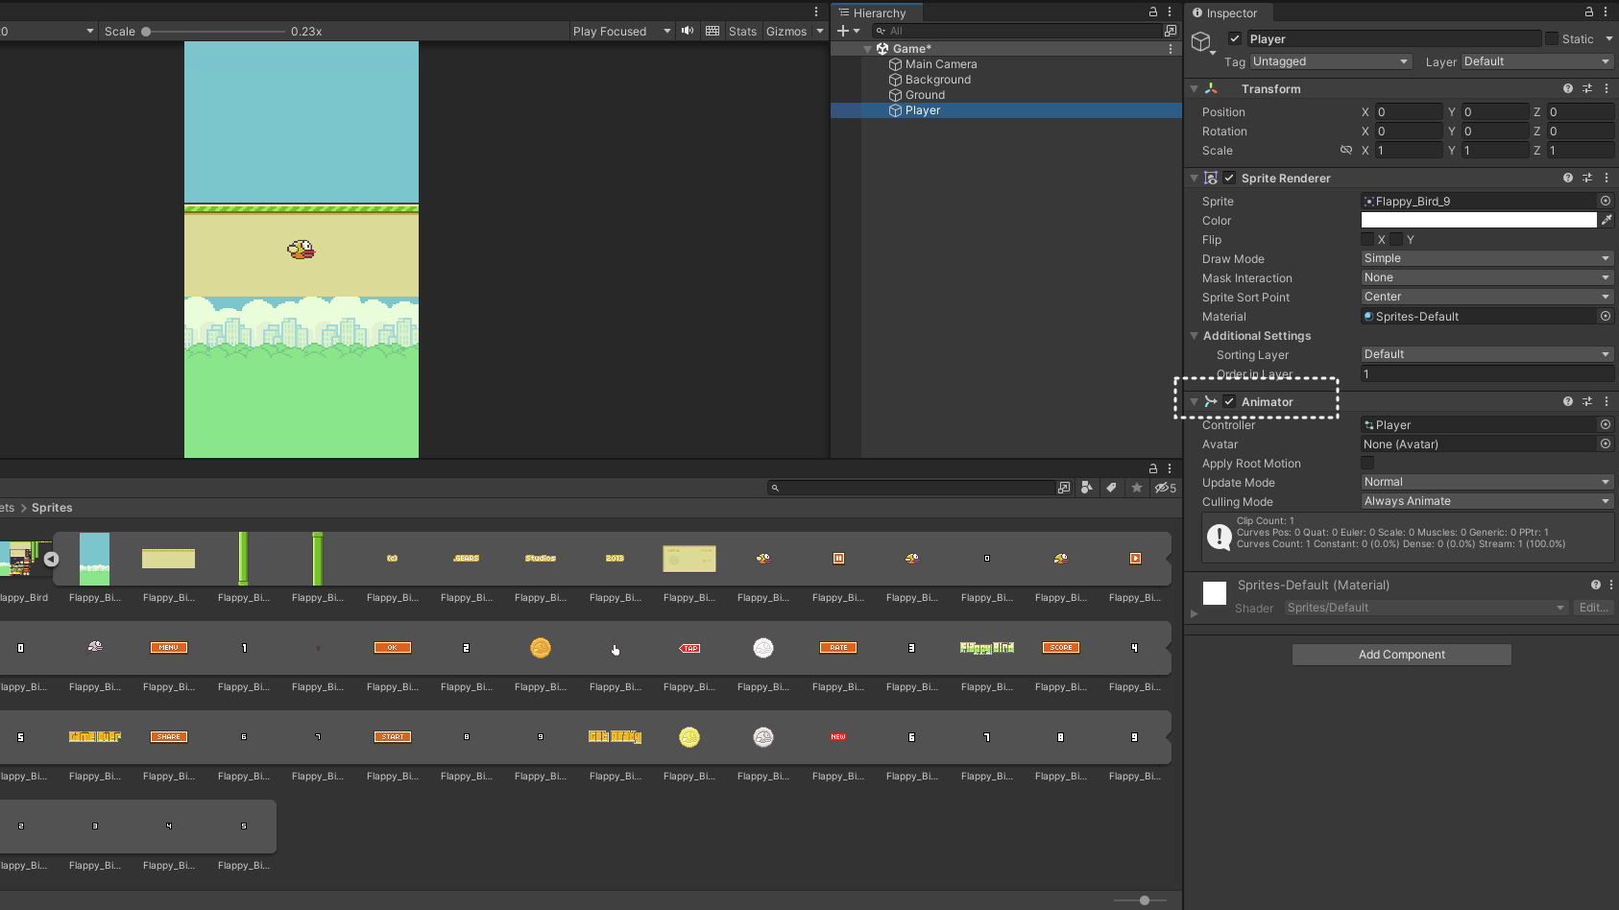This screenshot has height=910, width=1619.
Task: Disable the Animator component checkbox
Action: point(1229,401)
